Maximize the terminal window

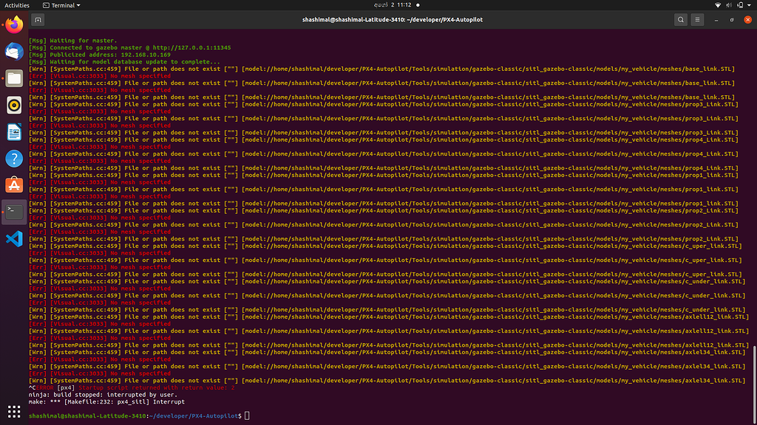(x=732, y=20)
